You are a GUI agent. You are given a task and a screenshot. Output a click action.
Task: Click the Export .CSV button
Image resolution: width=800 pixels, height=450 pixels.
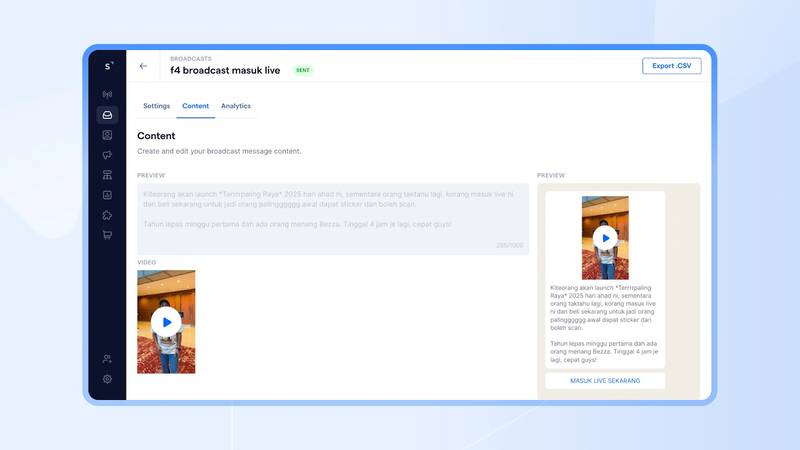pyautogui.click(x=671, y=66)
